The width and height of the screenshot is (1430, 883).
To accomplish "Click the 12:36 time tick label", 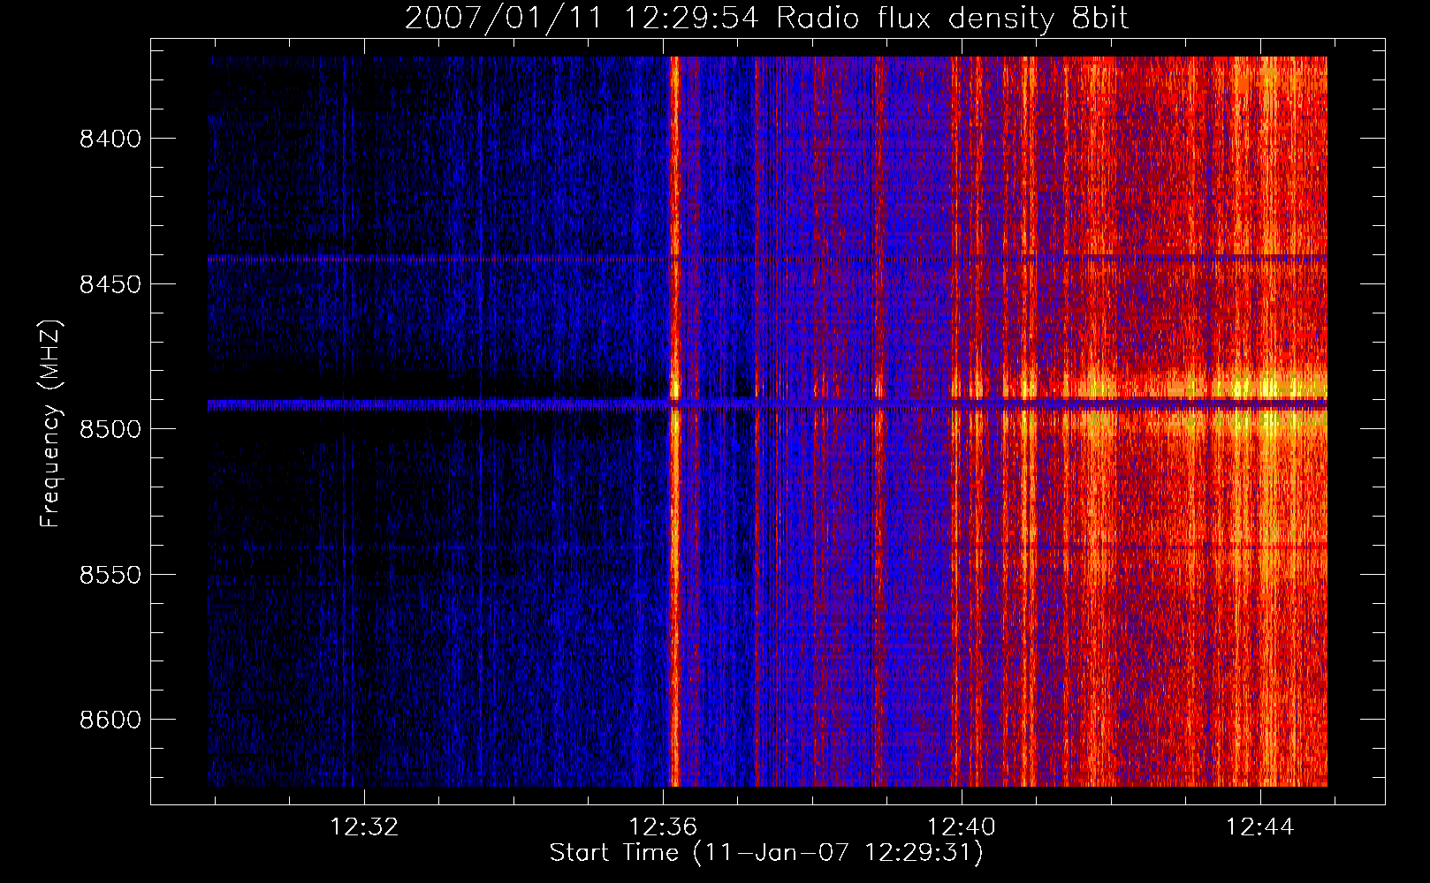I will click(663, 827).
